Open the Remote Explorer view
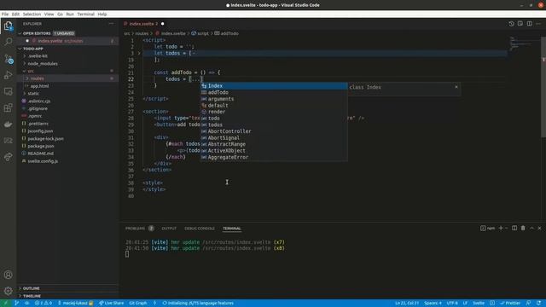546x307 pixels. pyautogui.click(x=8, y=91)
